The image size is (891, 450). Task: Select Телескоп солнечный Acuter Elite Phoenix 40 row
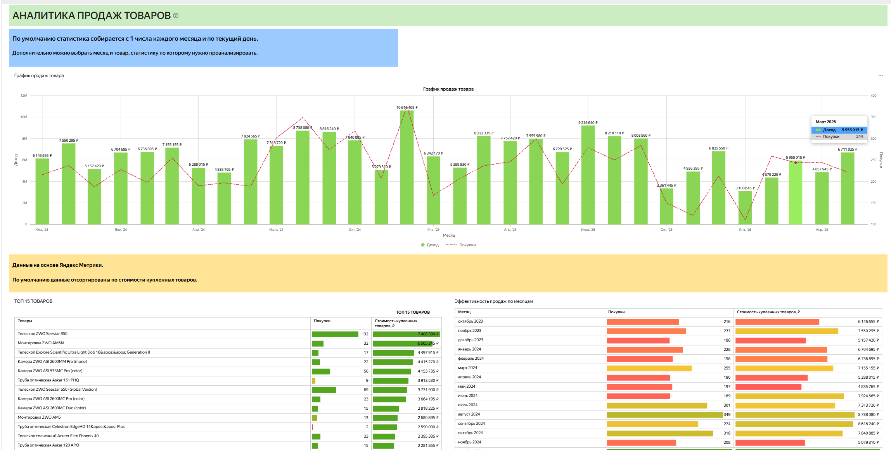tap(228, 436)
